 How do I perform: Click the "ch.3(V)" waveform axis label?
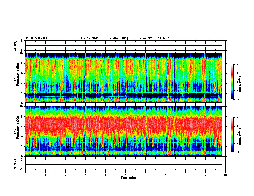click(x=15, y=165)
